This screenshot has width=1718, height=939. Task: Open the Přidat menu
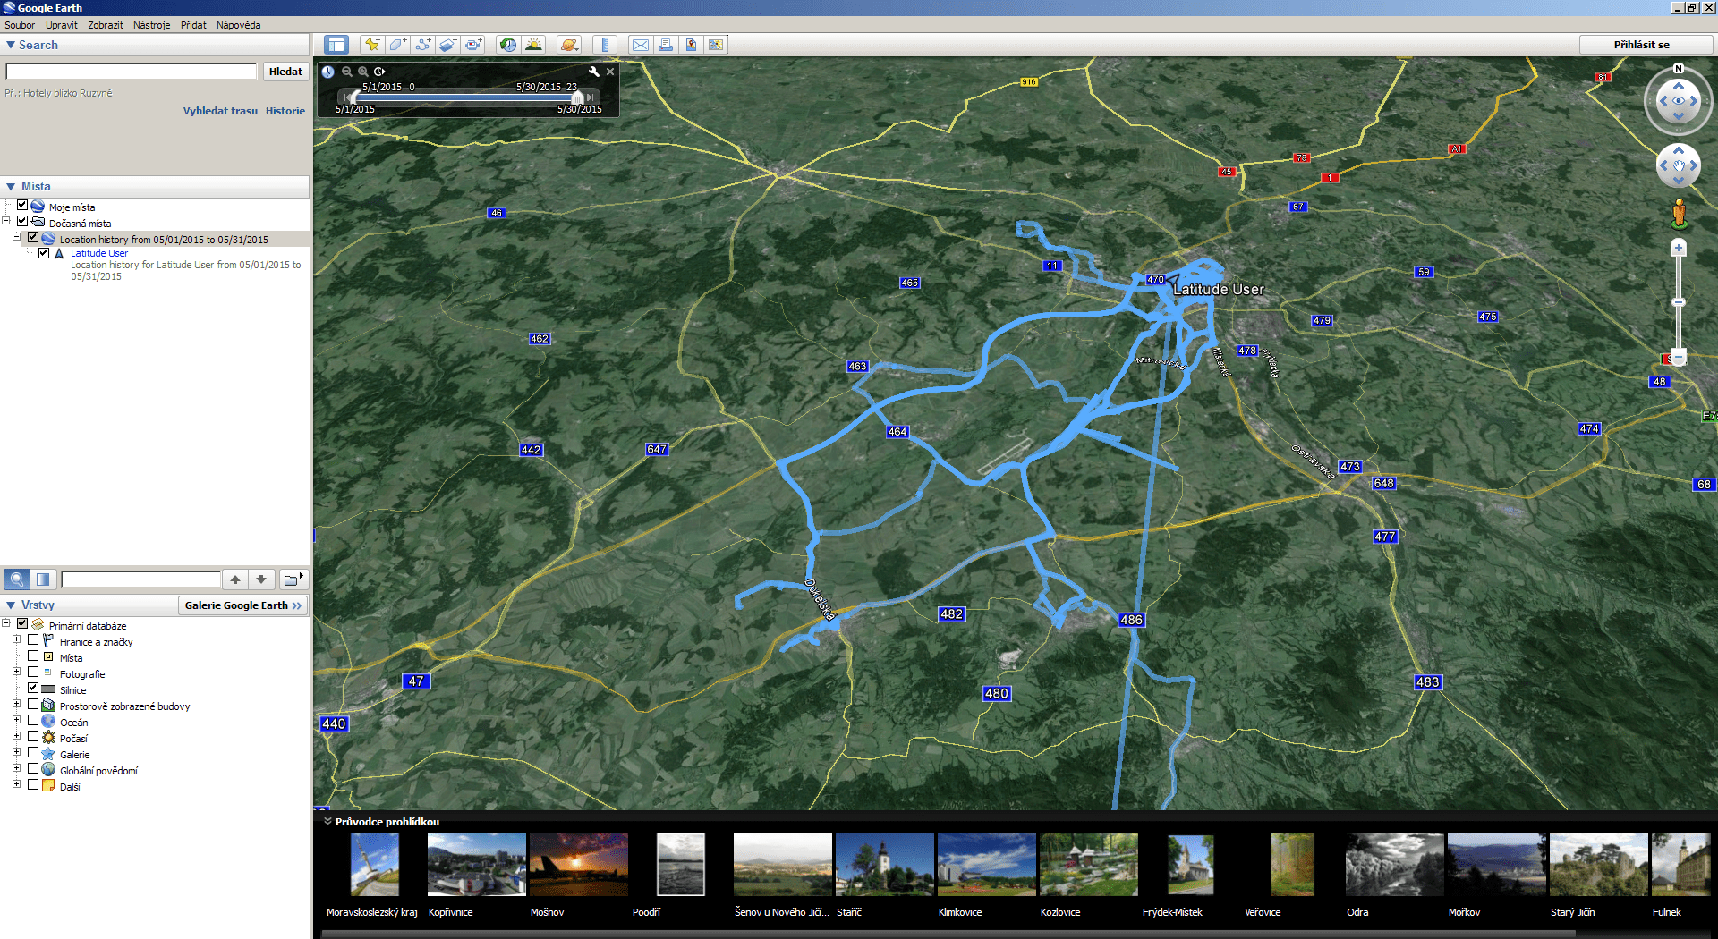193,25
